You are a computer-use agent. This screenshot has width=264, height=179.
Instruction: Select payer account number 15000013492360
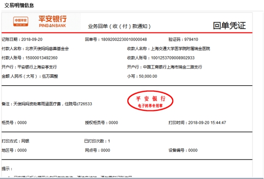[x=41, y=58]
